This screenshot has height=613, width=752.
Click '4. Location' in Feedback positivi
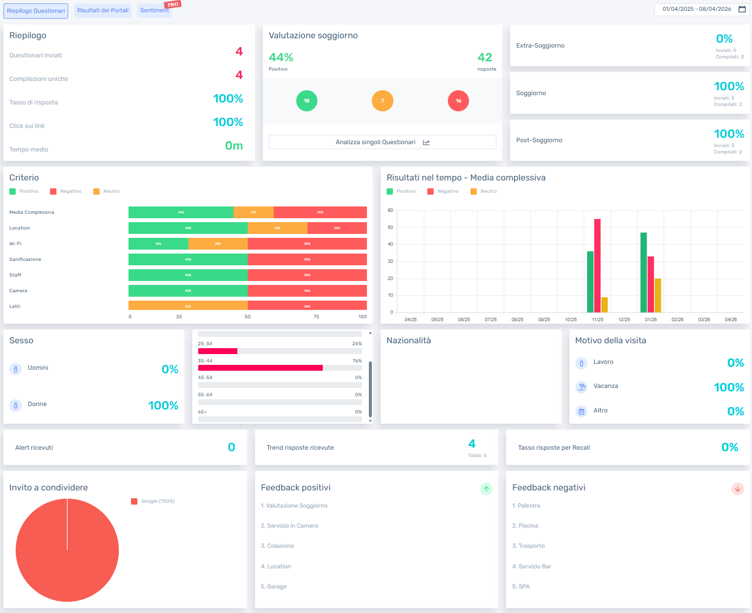(x=276, y=566)
